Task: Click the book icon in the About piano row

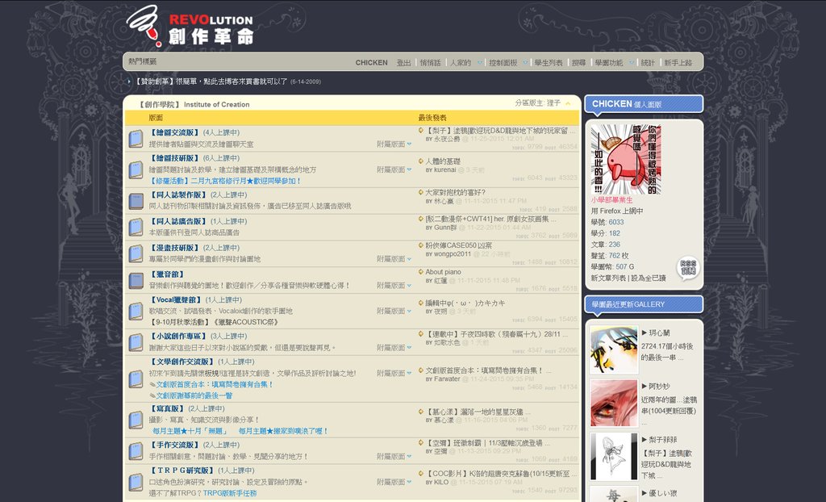Action: pyautogui.click(x=136, y=280)
